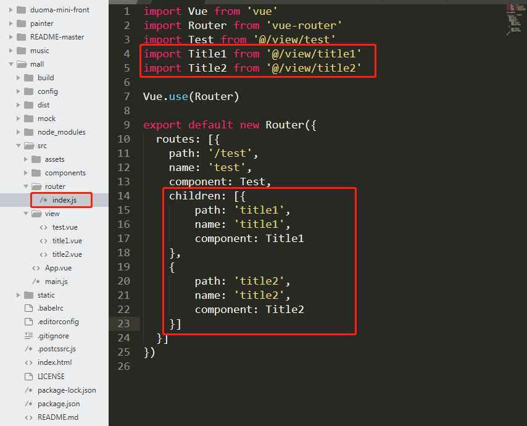Click the LICENSE file icon
This screenshot has width=527, height=426.
[28, 376]
